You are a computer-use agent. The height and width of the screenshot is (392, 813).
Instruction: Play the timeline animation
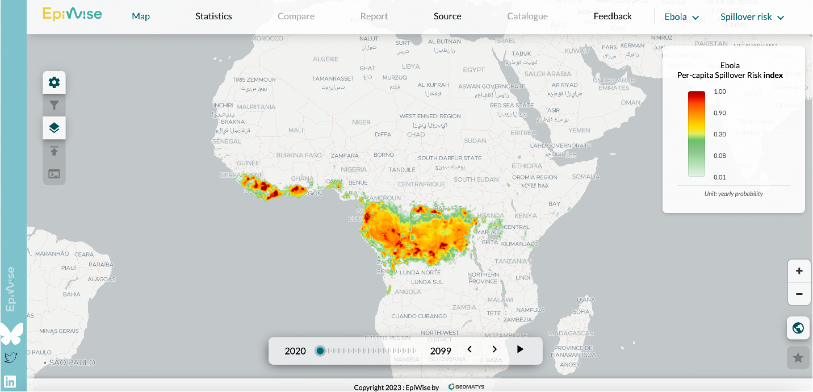[x=520, y=349]
